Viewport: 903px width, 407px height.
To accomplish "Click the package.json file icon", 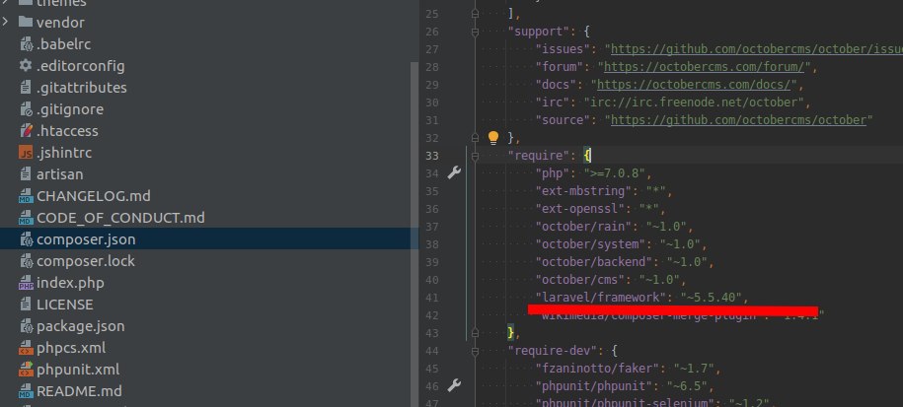I will 26,326.
